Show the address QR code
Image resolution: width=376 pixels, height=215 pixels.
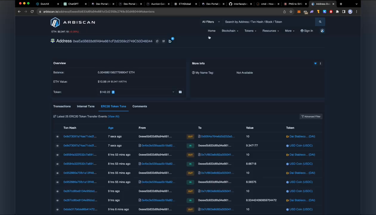164,41
